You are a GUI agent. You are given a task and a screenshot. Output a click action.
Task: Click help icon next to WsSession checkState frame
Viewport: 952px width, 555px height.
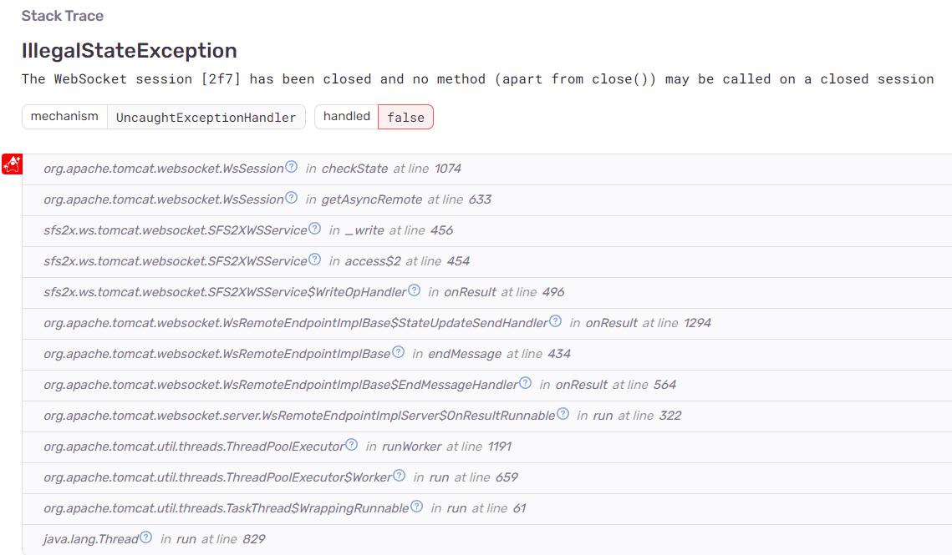tap(291, 167)
